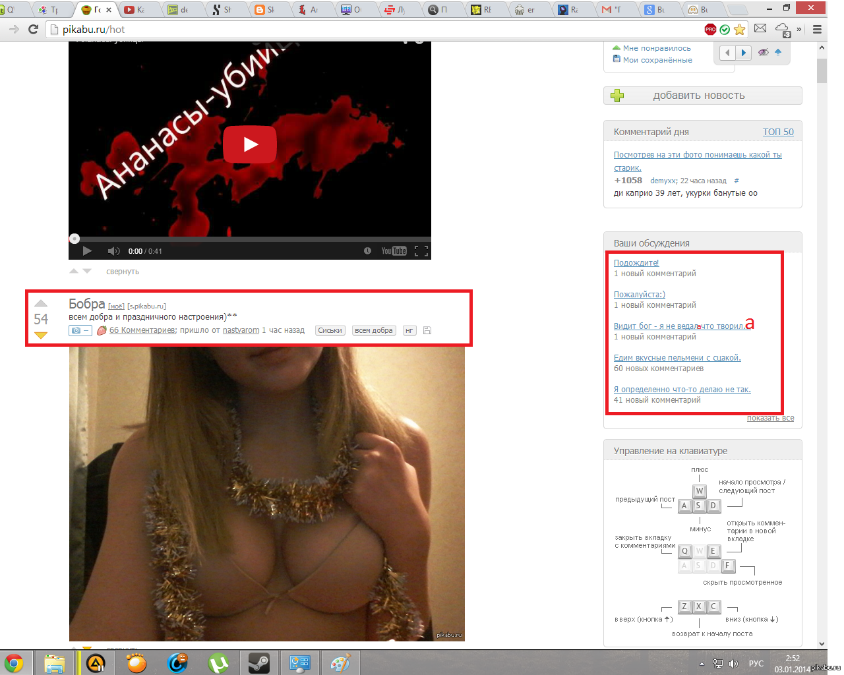Click the "добавить новость" button

pyautogui.click(x=702, y=96)
